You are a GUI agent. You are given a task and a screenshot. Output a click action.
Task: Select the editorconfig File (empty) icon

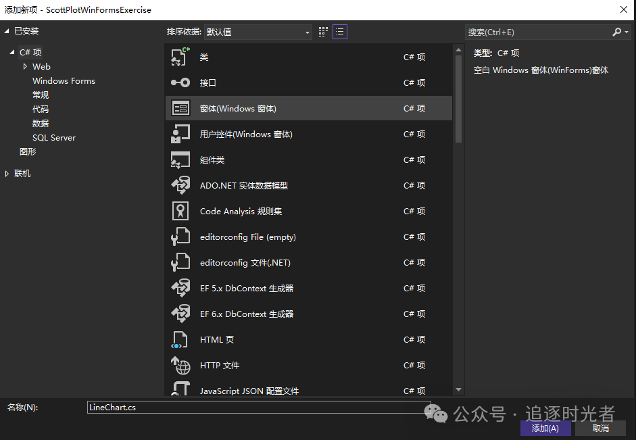click(180, 237)
